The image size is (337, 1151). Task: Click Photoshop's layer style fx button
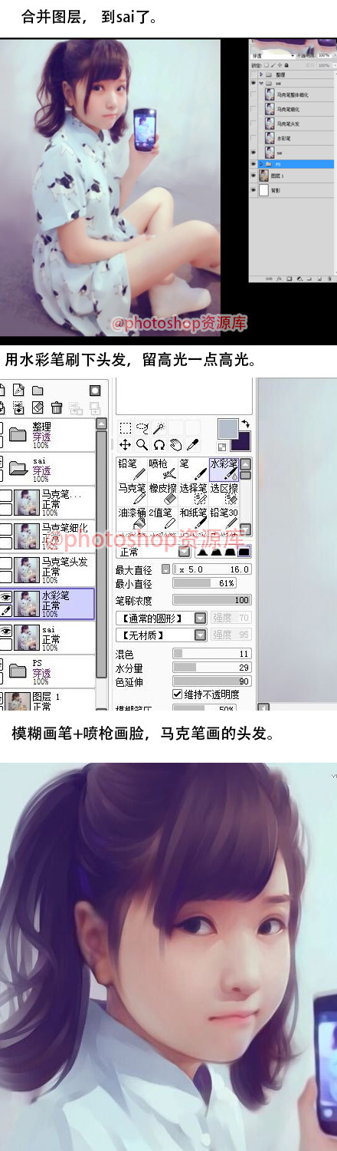(279, 279)
